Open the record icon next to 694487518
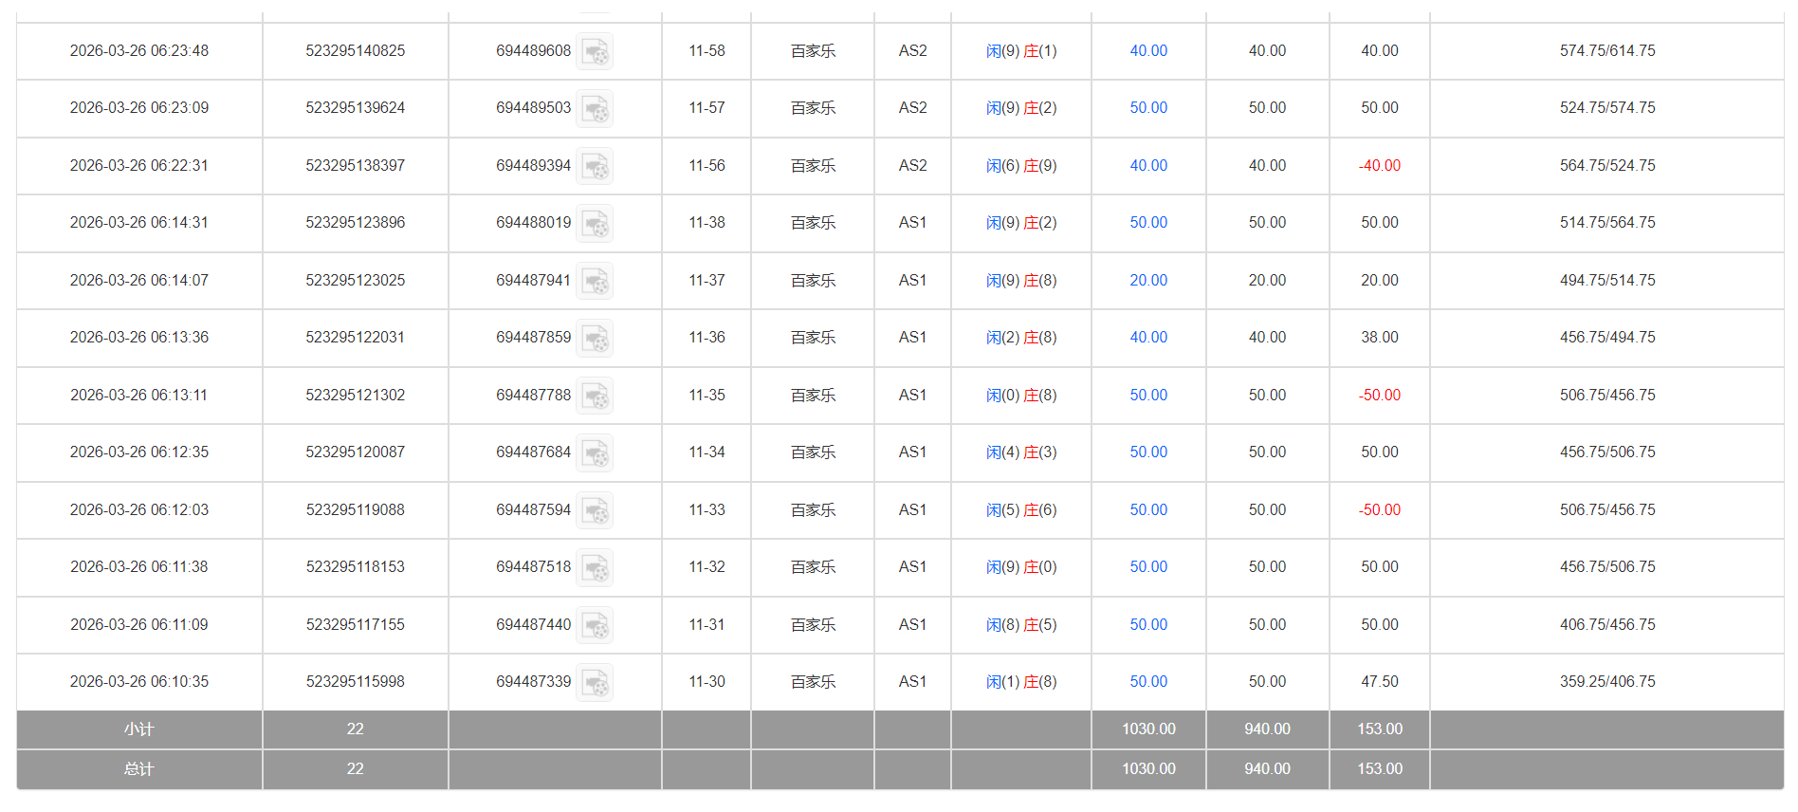 tap(595, 567)
